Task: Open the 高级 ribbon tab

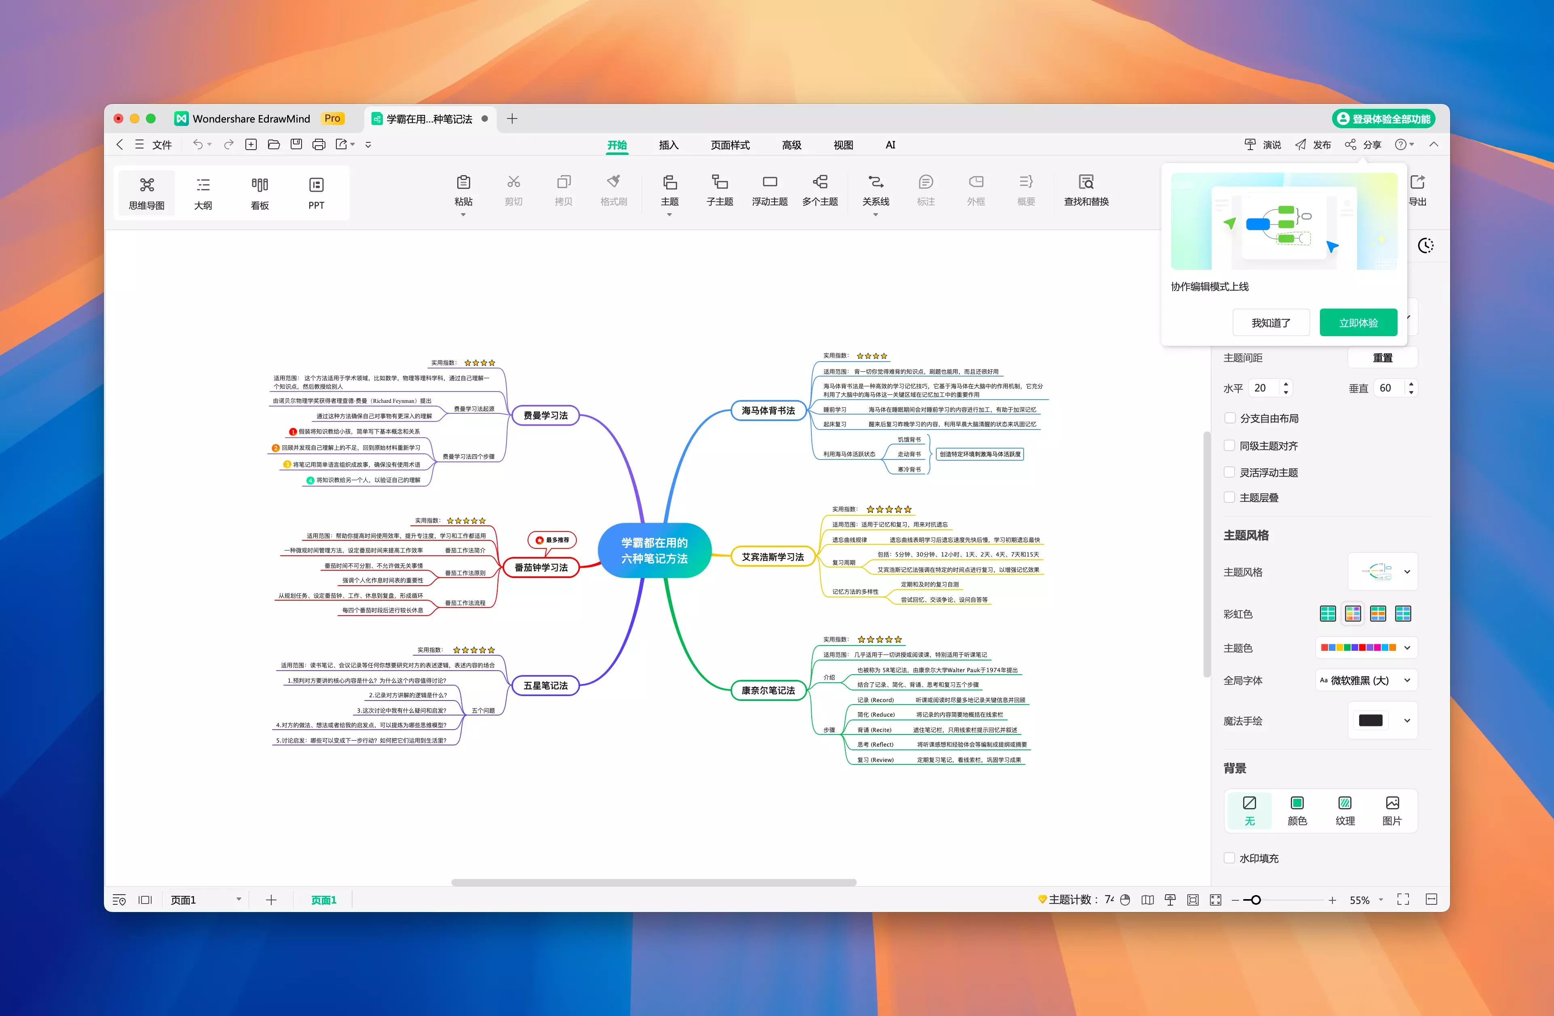Action: coord(792,144)
